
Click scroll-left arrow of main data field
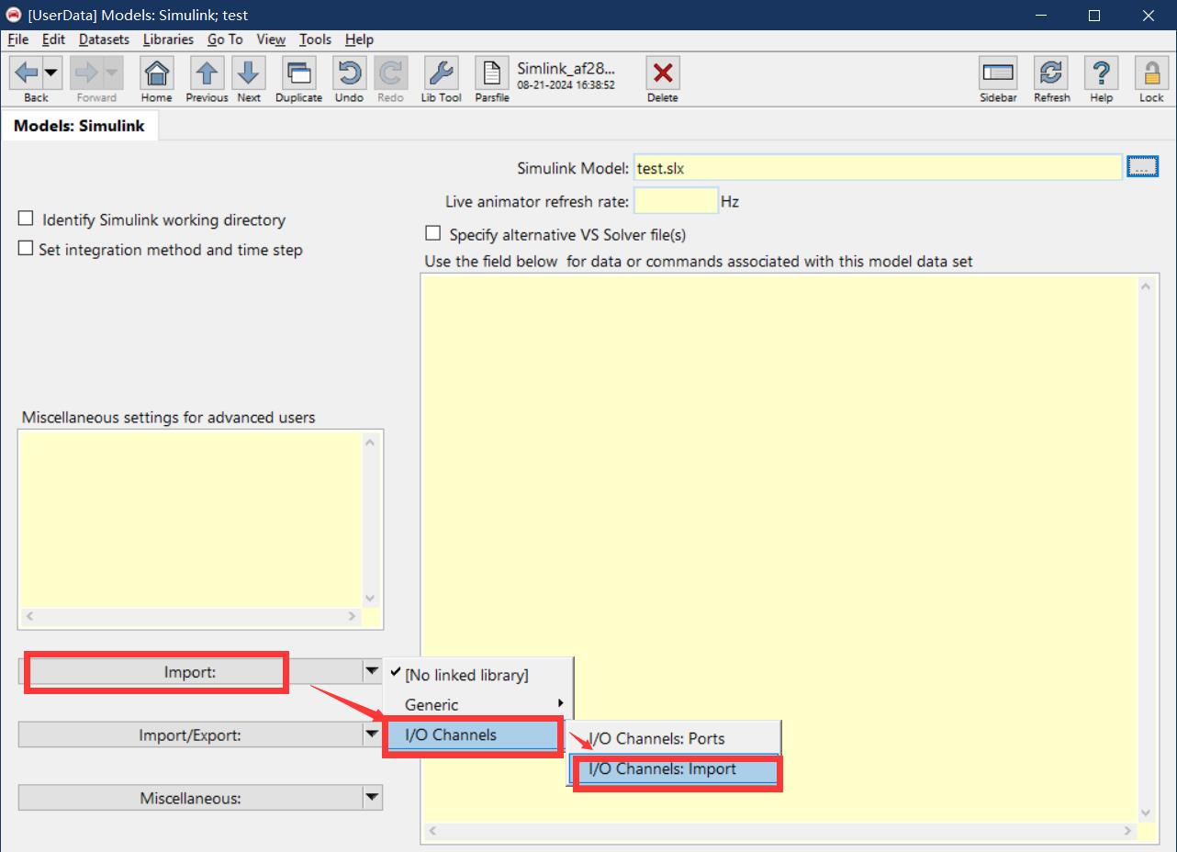coord(432,832)
